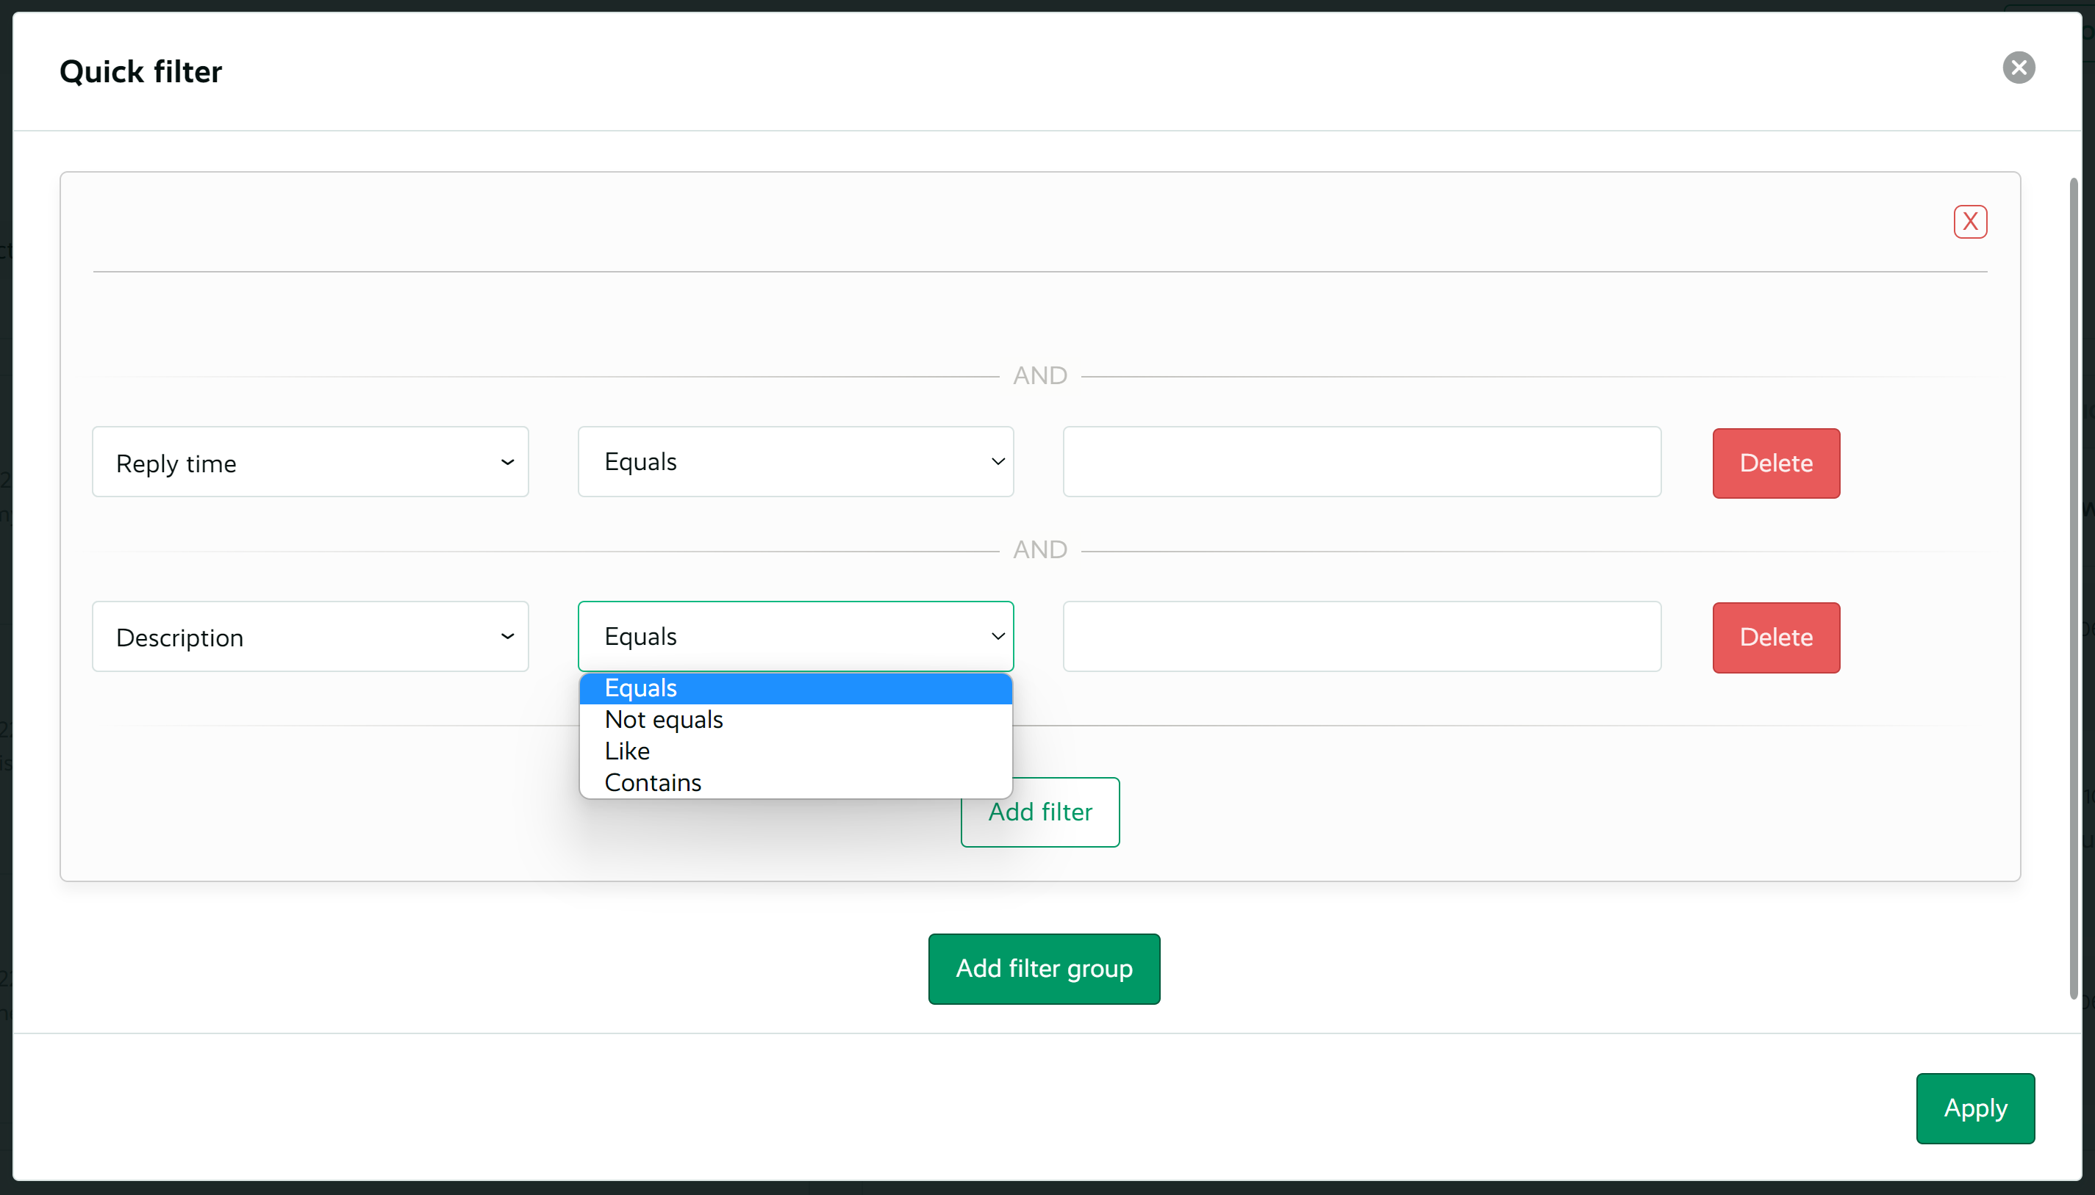Open Equals operator dropdown for Reply time
This screenshot has height=1195, width=2095.
point(795,462)
